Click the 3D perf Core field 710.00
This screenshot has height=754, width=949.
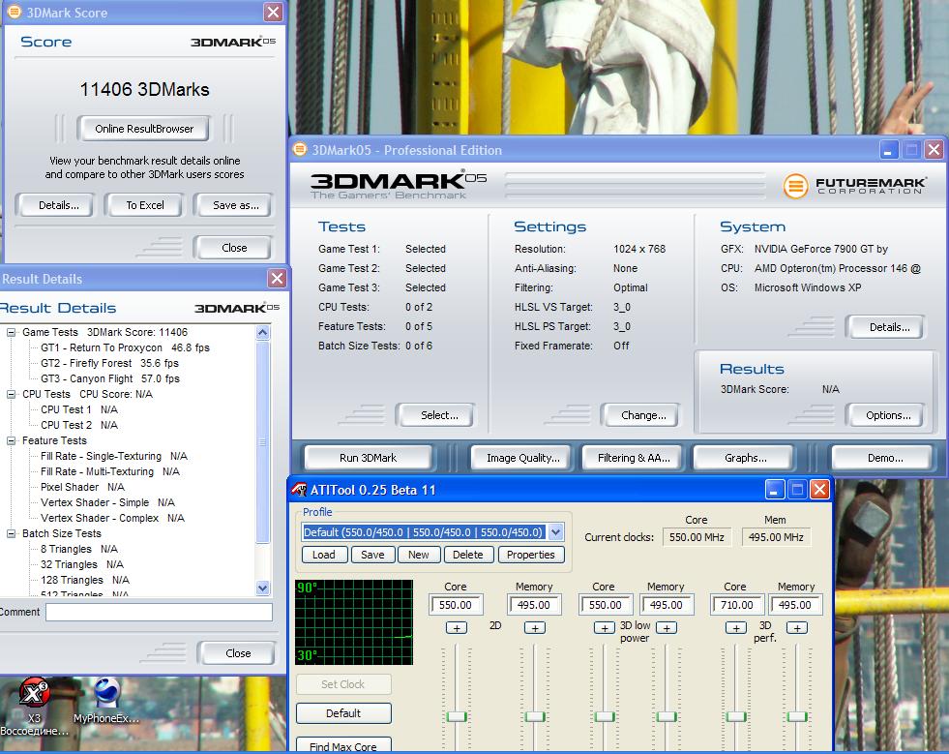[x=737, y=605]
